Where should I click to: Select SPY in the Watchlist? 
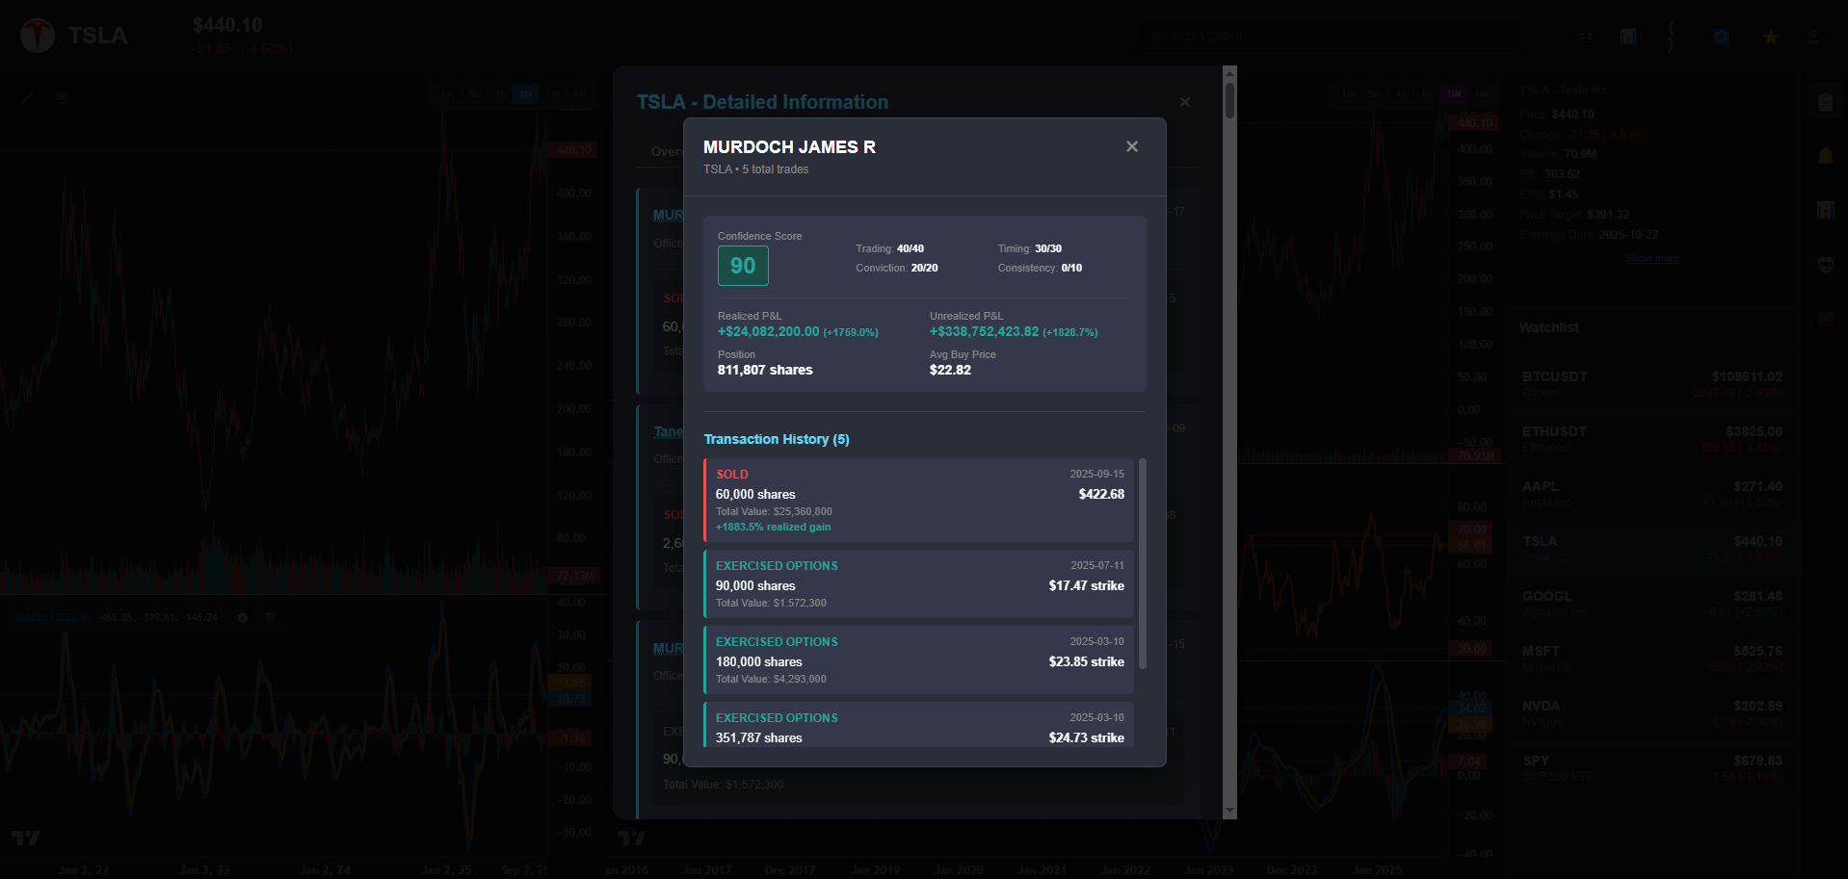[x=1652, y=767]
